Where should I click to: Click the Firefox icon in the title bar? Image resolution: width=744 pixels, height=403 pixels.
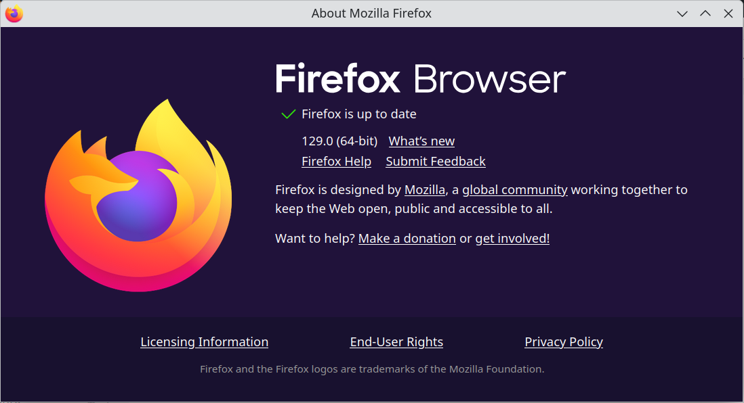[14, 14]
